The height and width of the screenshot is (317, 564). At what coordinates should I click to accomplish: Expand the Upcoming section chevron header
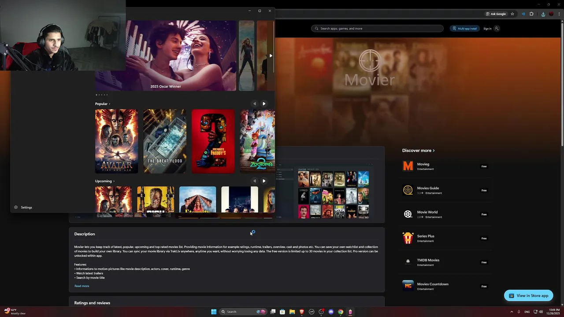coord(105,181)
